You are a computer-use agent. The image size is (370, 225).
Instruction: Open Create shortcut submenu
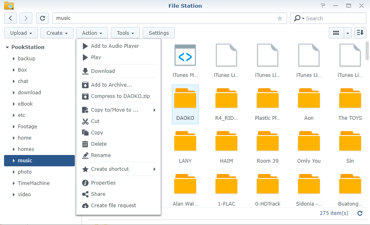[118, 169]
